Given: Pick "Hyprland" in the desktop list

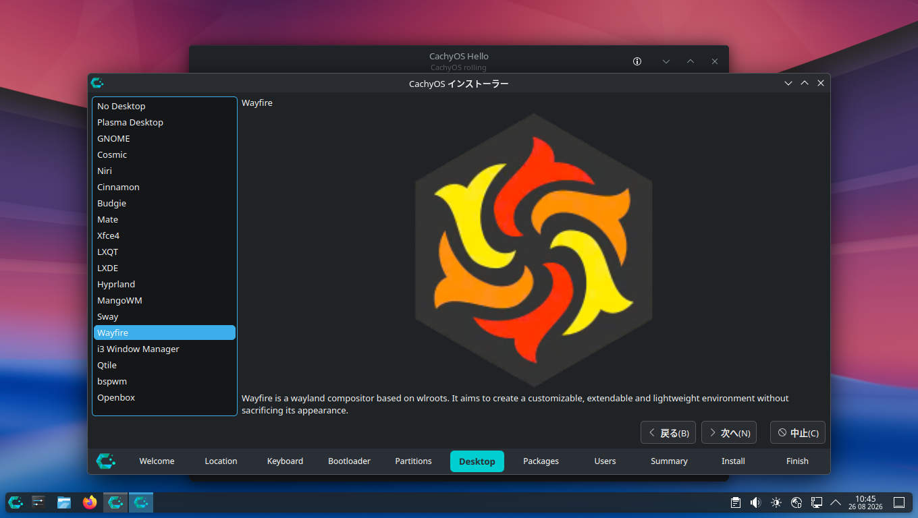Looking at the screenshot, I should click(x=165, y=284).
